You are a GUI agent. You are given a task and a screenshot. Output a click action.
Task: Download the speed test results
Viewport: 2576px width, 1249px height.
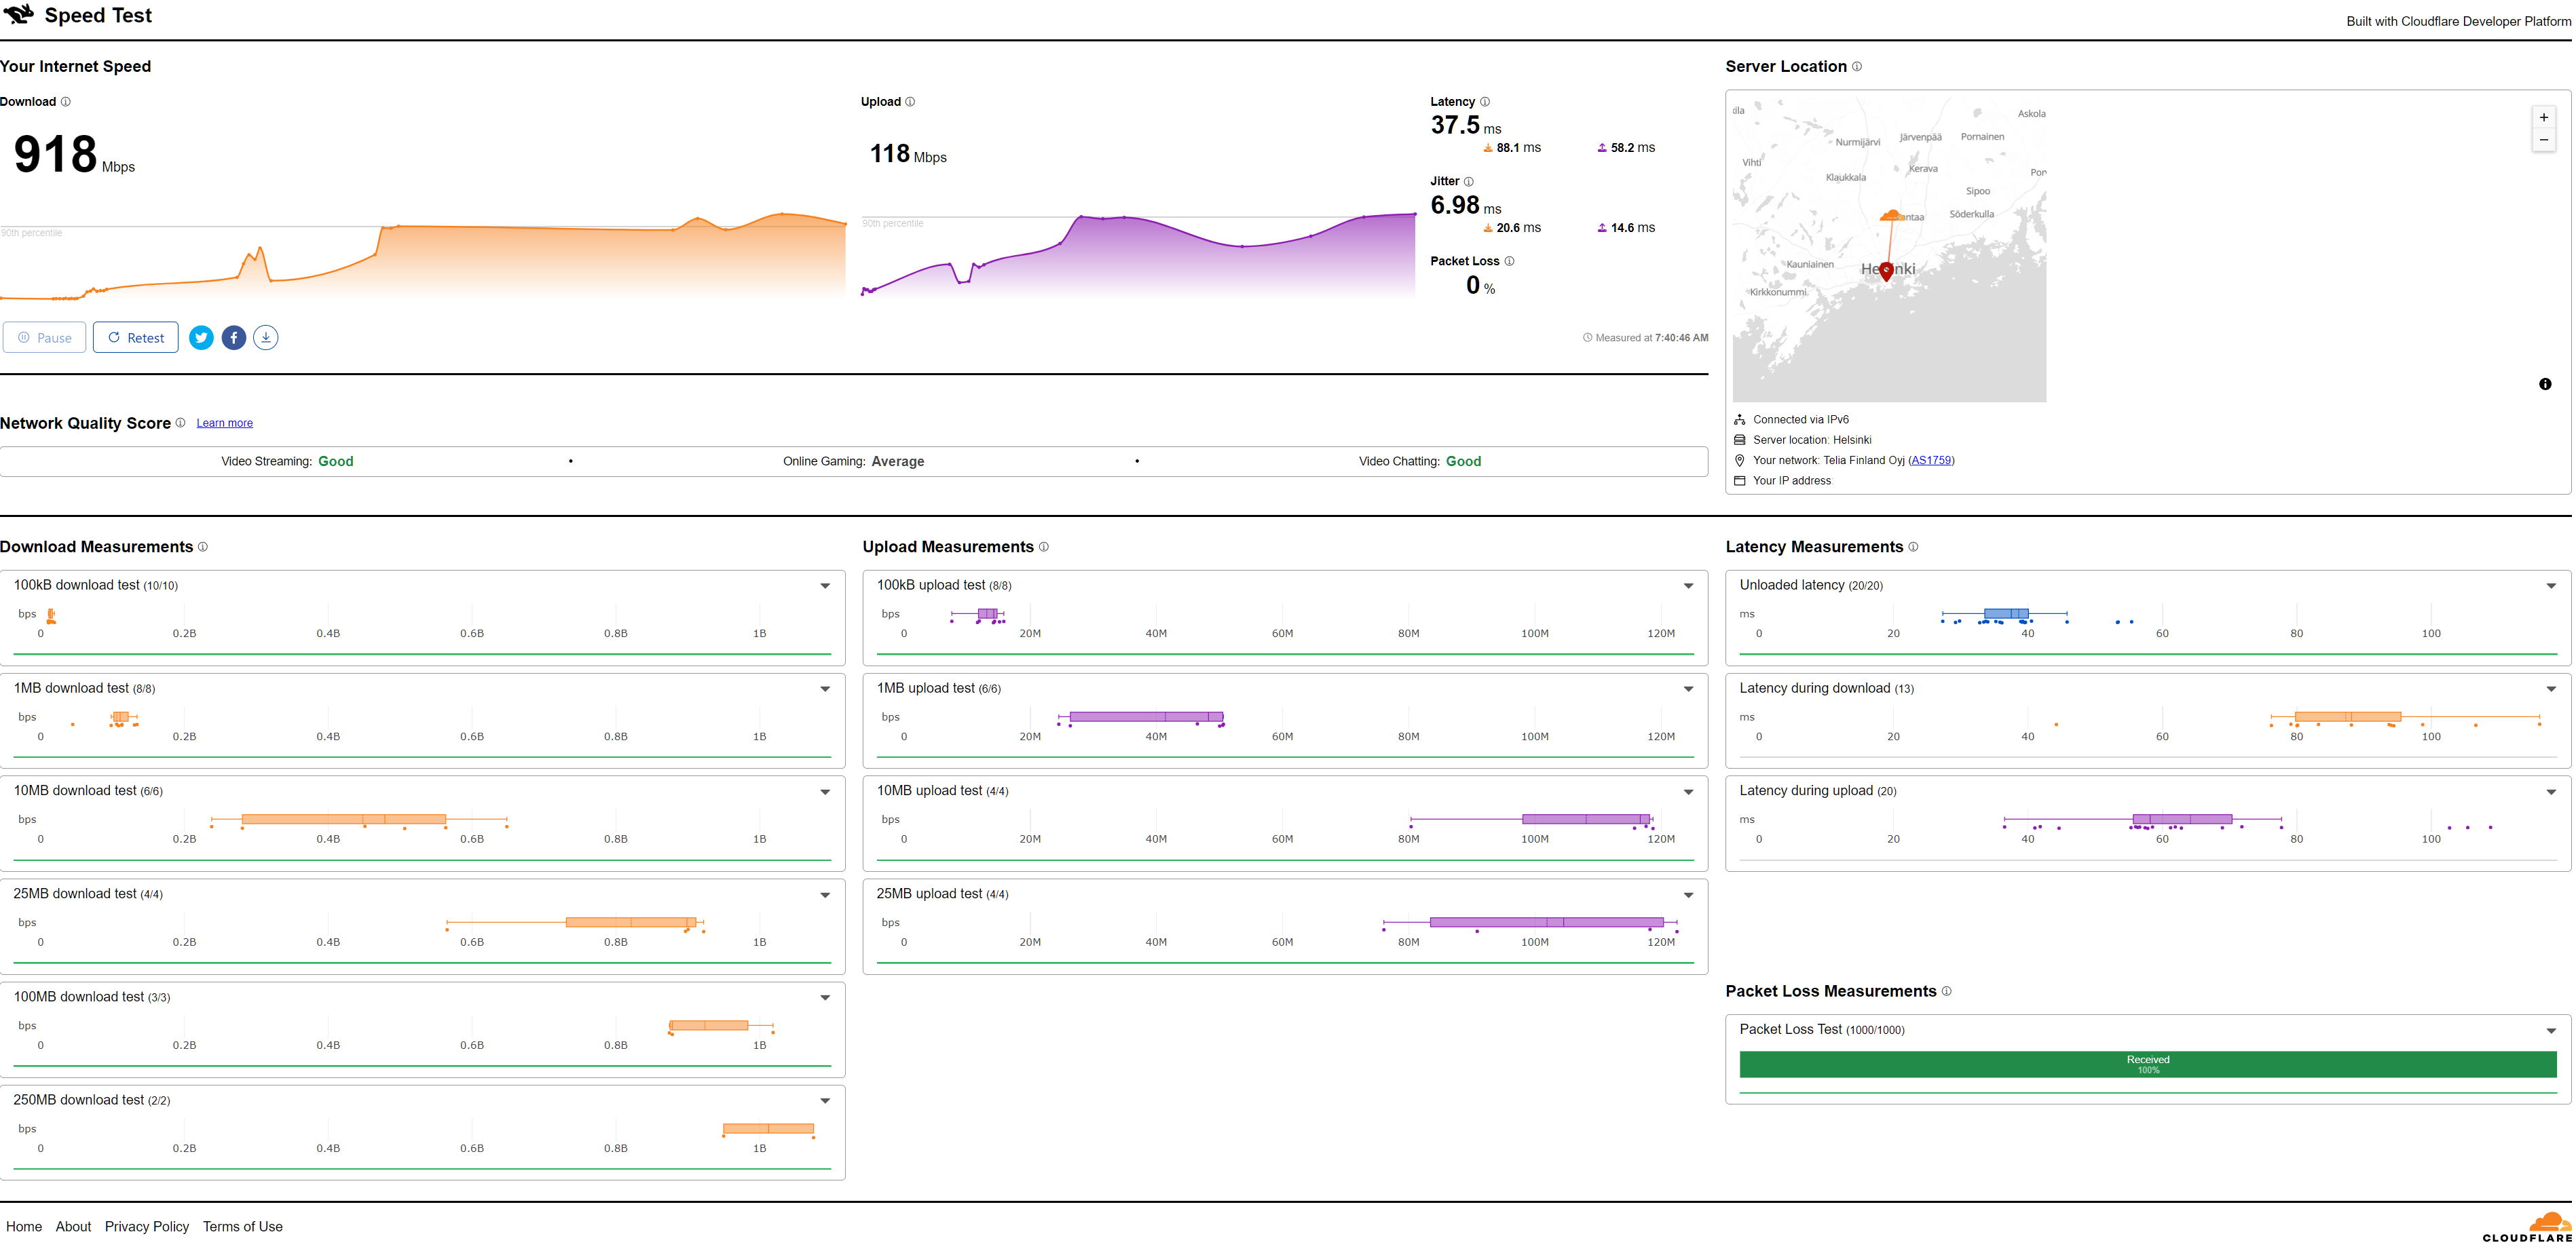tap(265, 338)
